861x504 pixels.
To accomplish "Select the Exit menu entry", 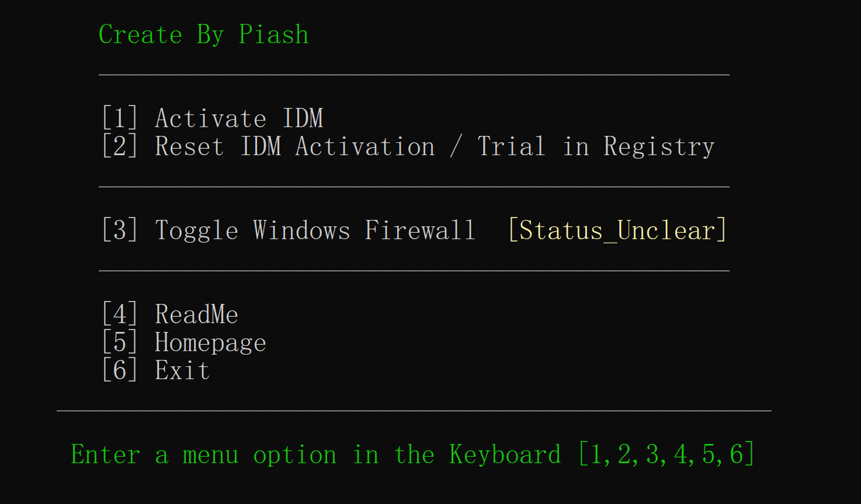I will tap(182, 370).
